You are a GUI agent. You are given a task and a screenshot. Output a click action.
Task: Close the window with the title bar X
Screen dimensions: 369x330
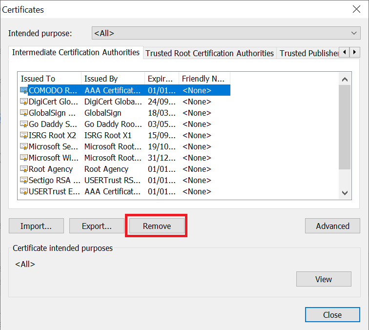[x=356, y=9]
